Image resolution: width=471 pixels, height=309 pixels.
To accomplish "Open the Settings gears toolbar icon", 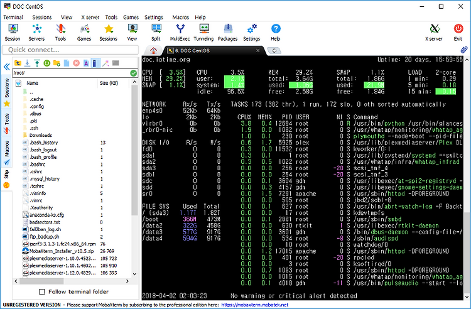I will (x=252, y=33).
